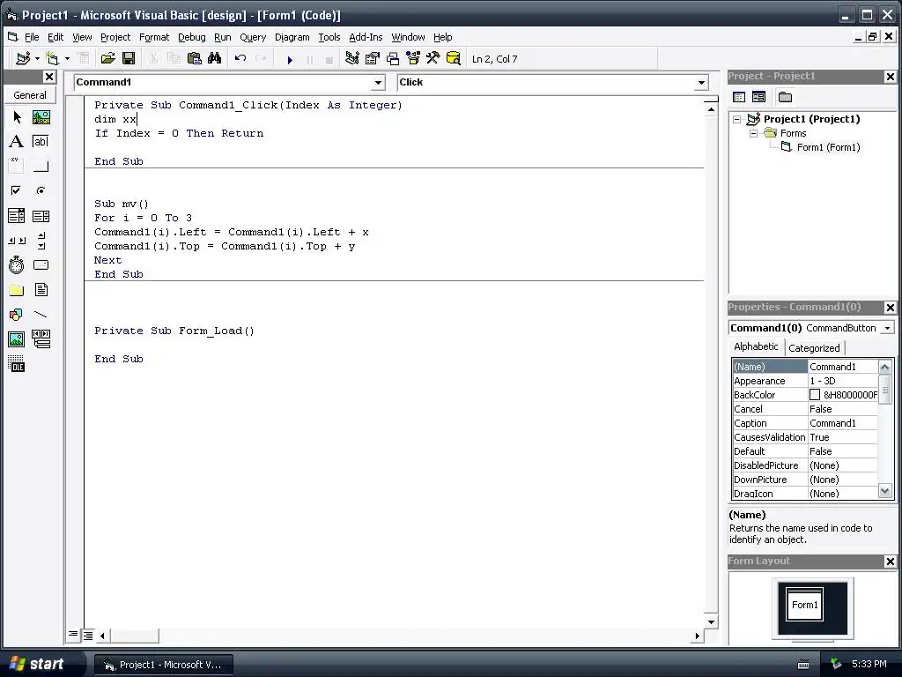Viewport: 902px width, 677px height.
Task: Show the Toolbox via hammer-wrench icon
Action: click(x=433, y=59)
